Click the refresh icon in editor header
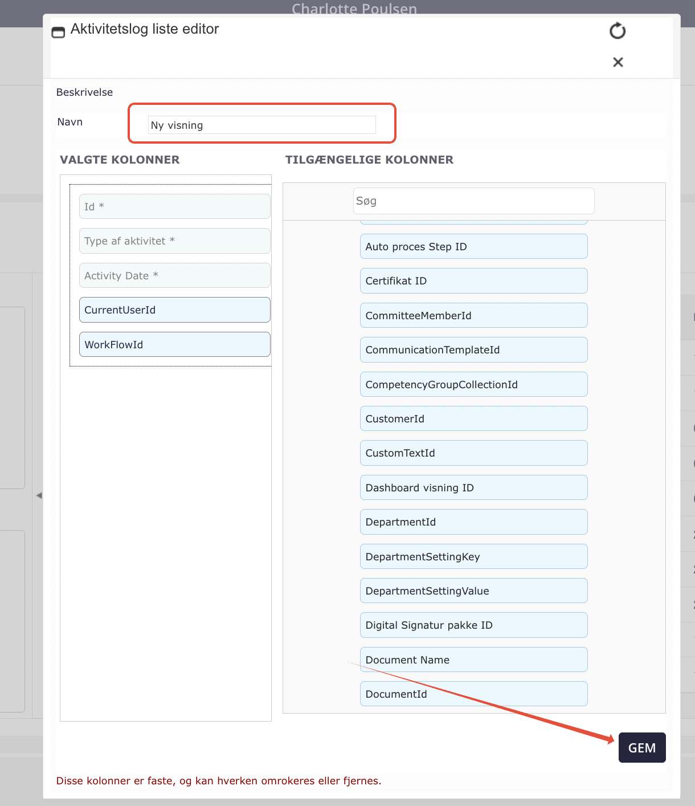Image resolution: width=695 pixels, height=806 pixels. 618,31
